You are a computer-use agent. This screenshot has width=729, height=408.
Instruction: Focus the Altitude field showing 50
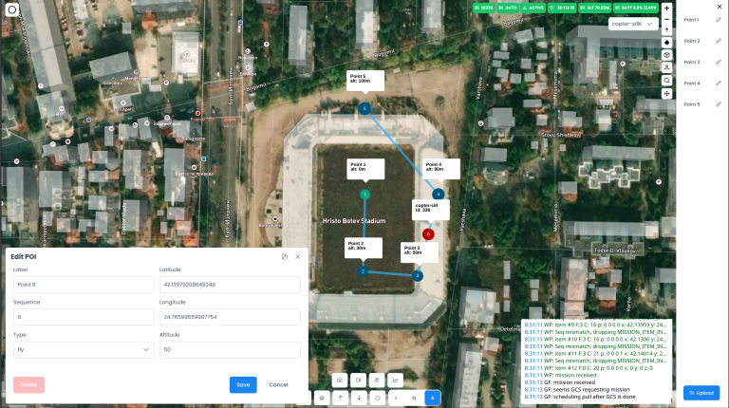tap(230, 349)
